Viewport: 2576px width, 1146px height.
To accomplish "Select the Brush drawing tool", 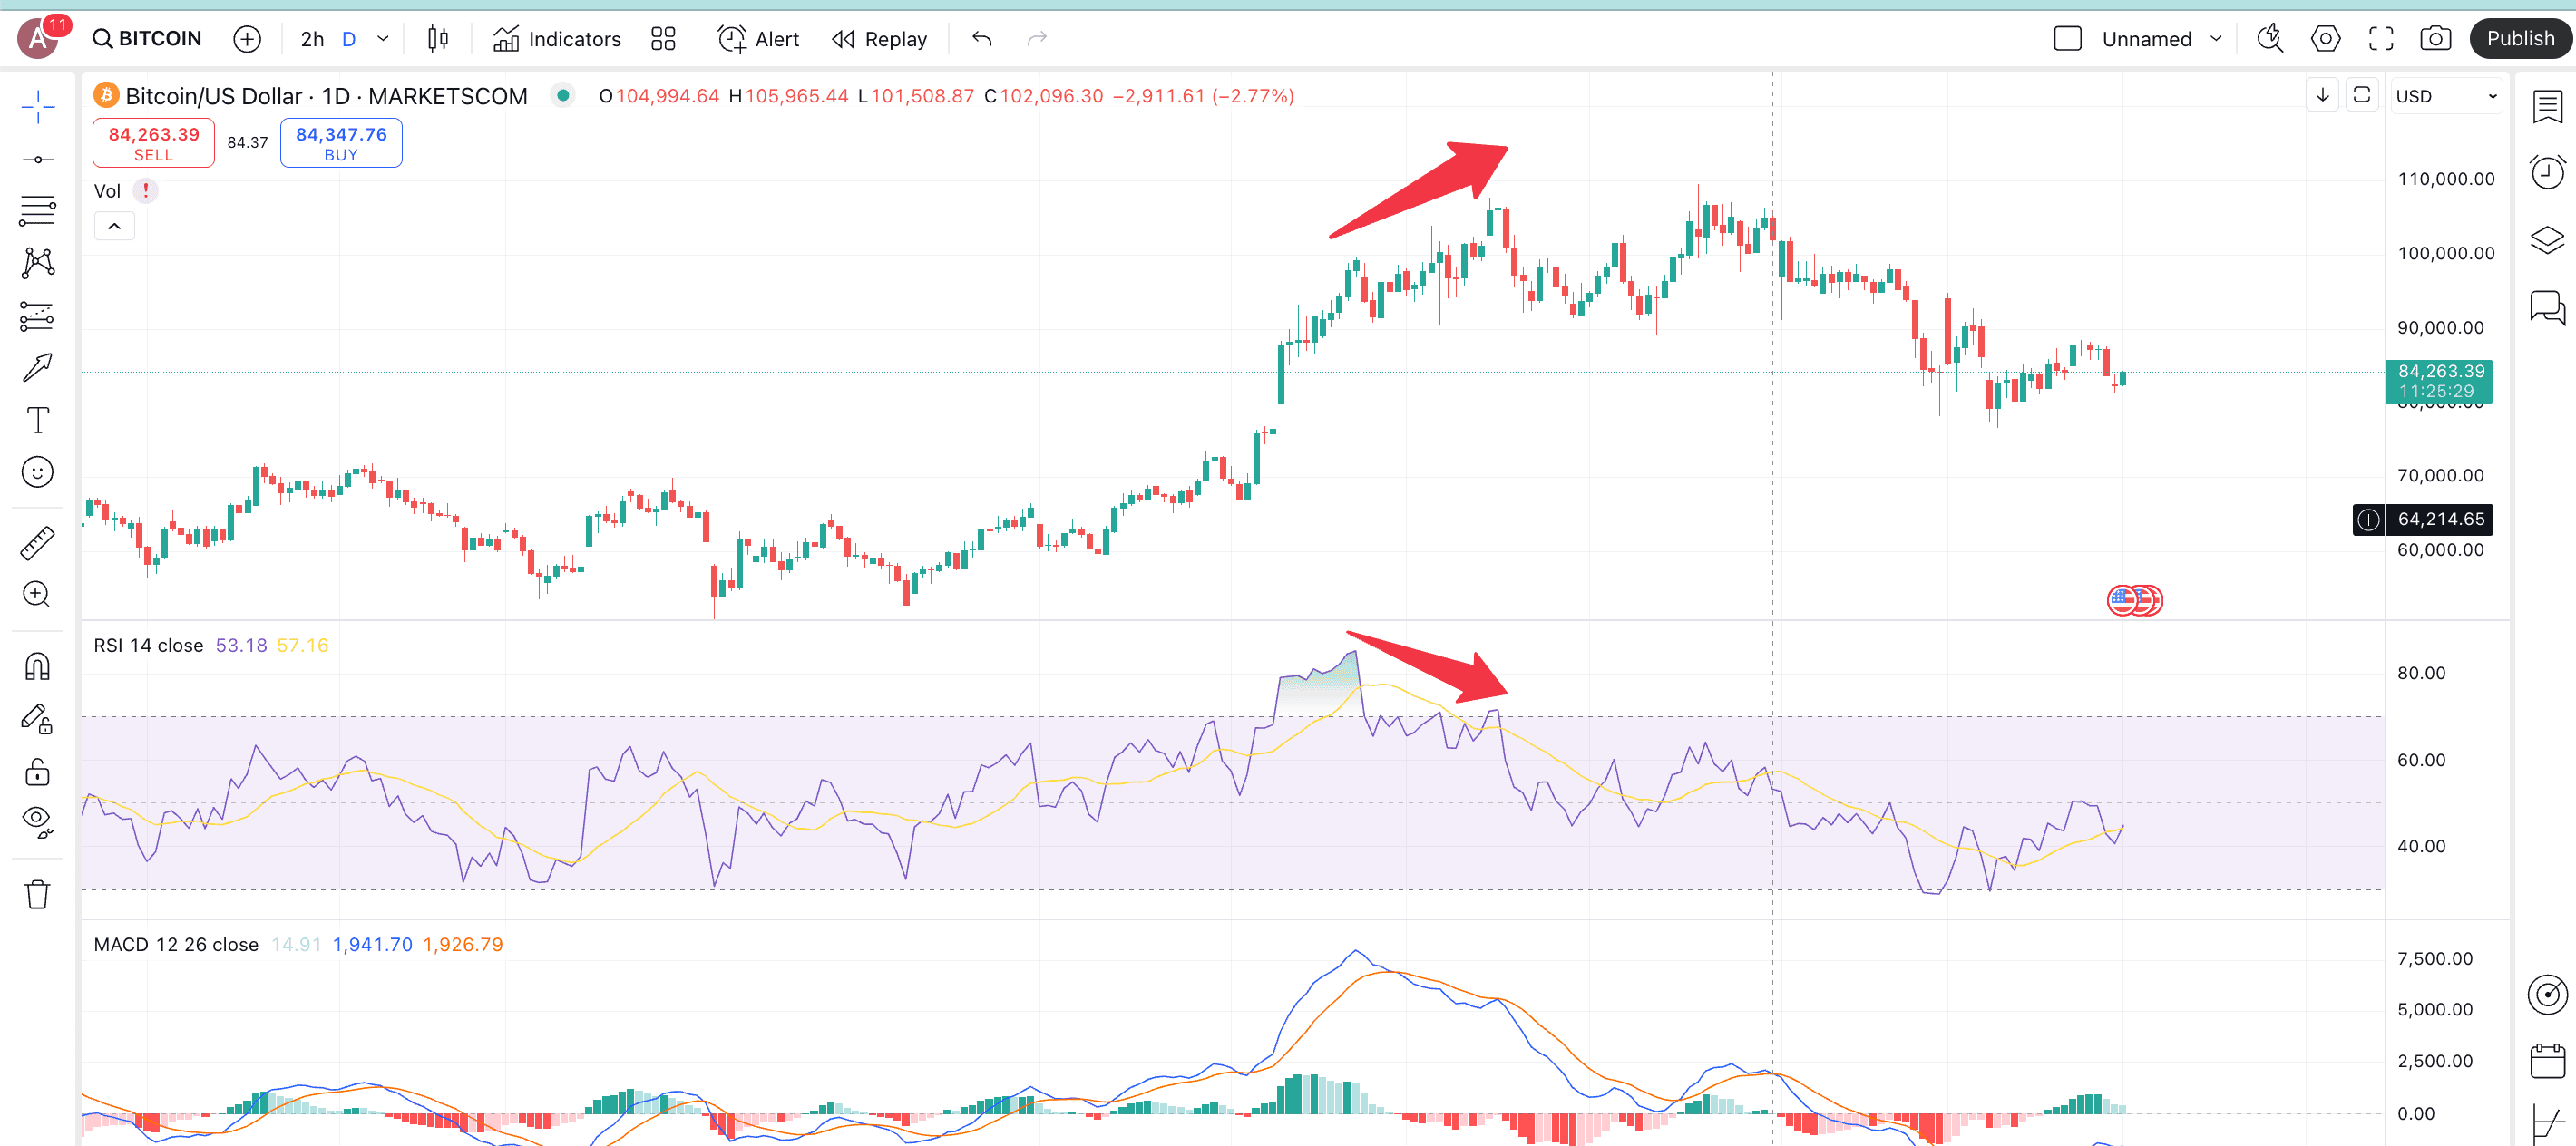I will pos(37,366).
